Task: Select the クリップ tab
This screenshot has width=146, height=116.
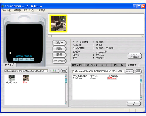Action: (x=9, y=65)
